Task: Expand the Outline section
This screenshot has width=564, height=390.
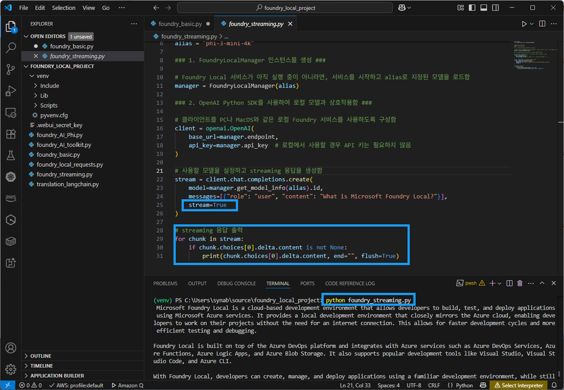Action: (x=82, y=356)
